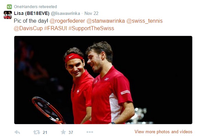Click the retweet arrows icon
The image size is (197, 139).
37,132
